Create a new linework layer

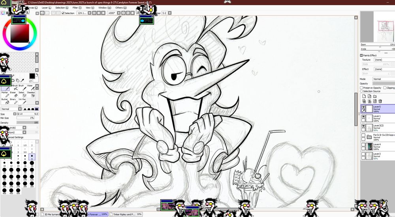369,96
